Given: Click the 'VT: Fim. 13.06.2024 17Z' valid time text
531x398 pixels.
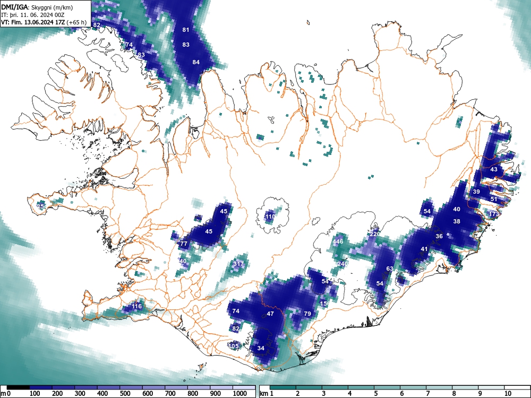Looking at the screenshot, I should click(33, 22).
